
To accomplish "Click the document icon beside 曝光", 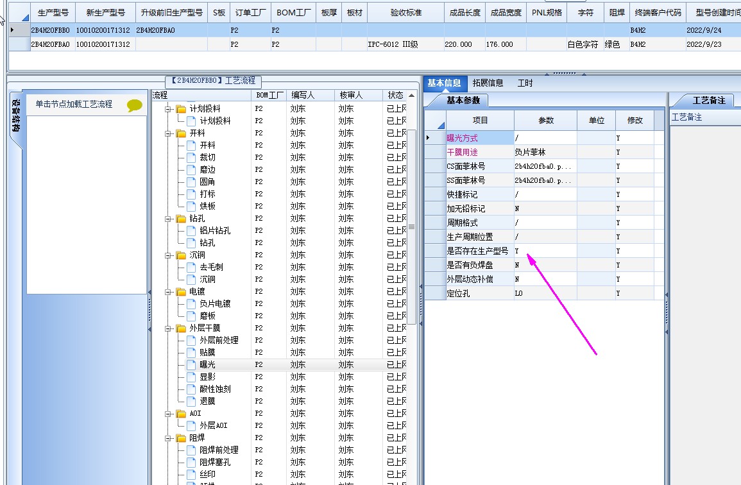I will pyautogui.click(x=191, y=364).
